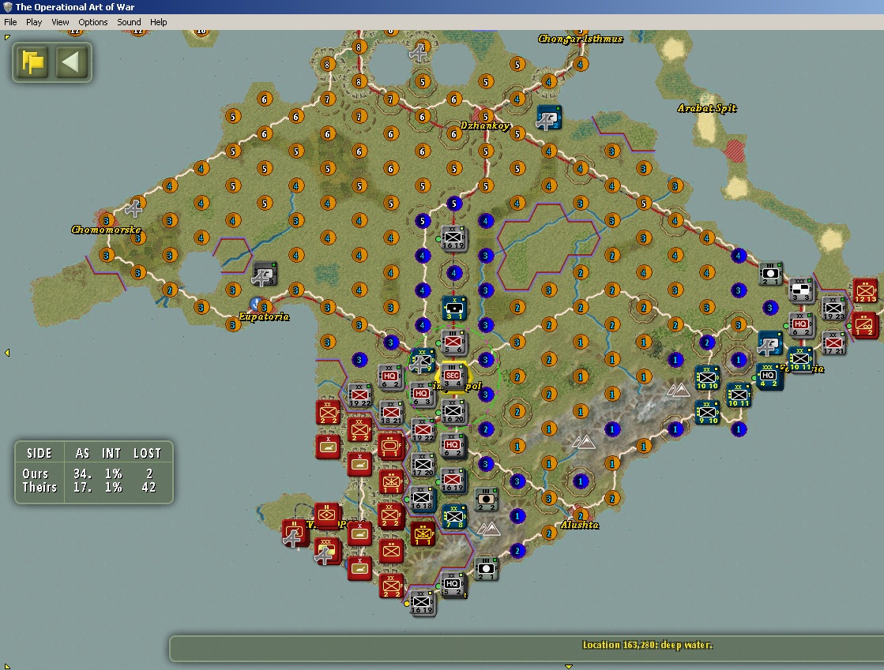Click the Chornomorske town label
The width and height of the screenshot is (884, 670).
click(106, 230)
